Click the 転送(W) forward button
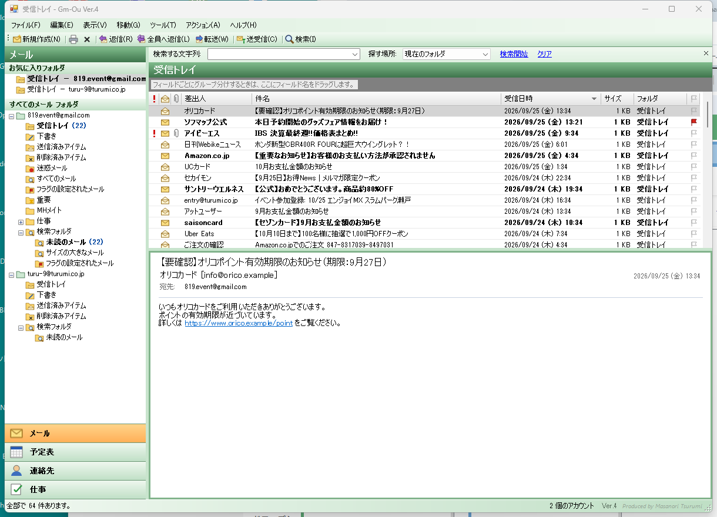Image resolution: width=717 pixels, height=517 pixels. click(x=212, y=39)
